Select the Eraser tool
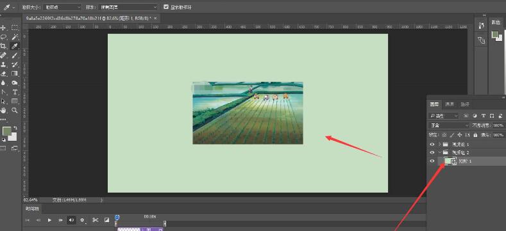 pyautogui.click(x=3, y=74)
